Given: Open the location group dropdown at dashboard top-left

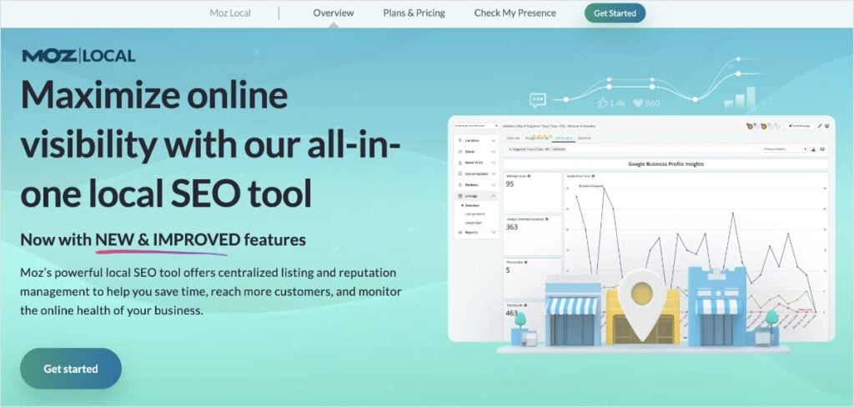Looking at the screenshot, I should [476, 126].
